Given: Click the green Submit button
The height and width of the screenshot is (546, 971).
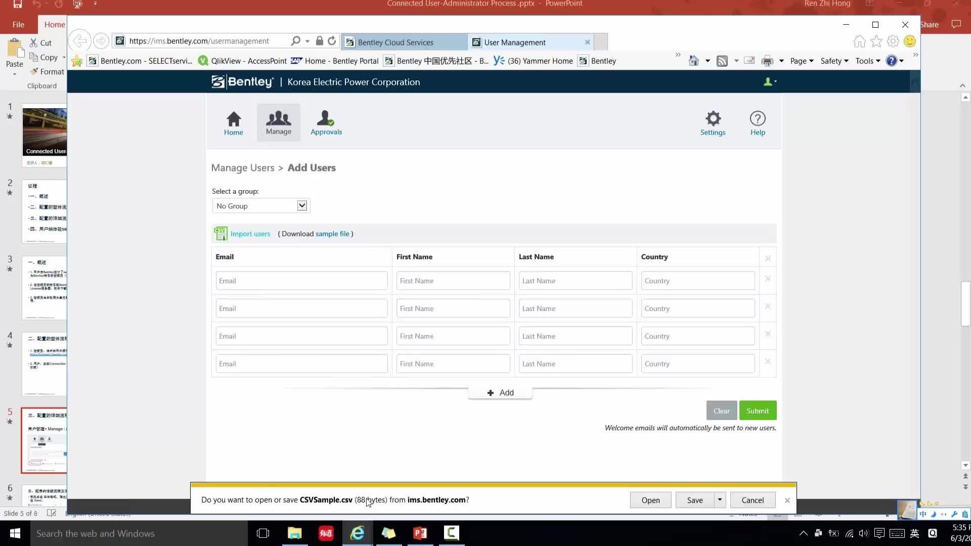Looking at the screenshot, I should (757, 411).
